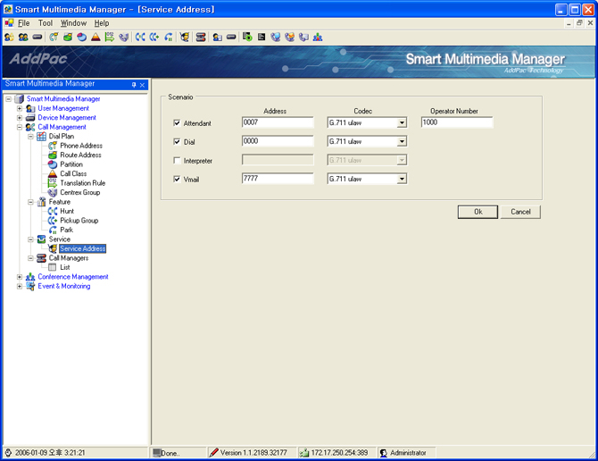This screenshot has width=598, height=461.
Task: Open Pickup Group in the tree
Action: click(x=79, y=221)
